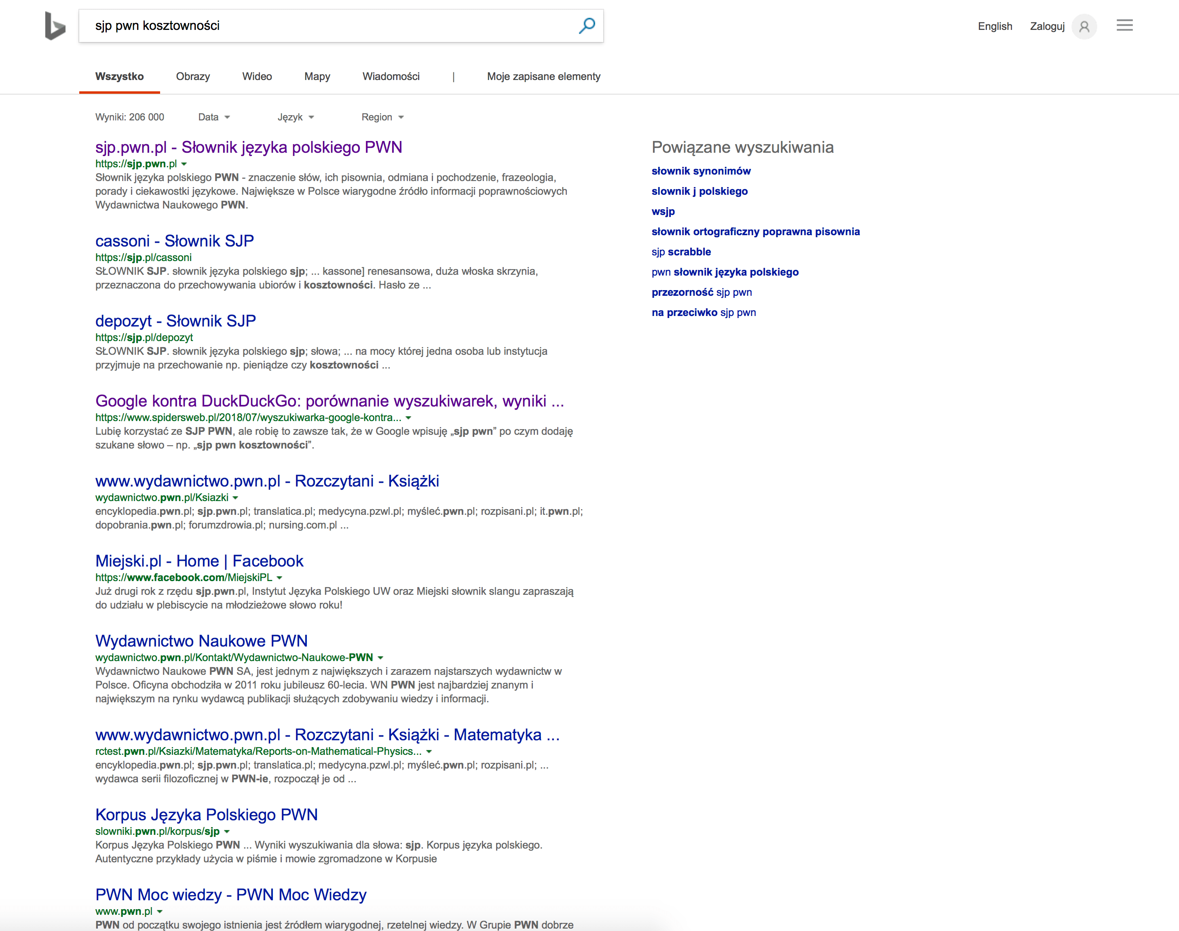
Task: Click the Zaloguj sign-in link
Action: [x=1047, y=26]
